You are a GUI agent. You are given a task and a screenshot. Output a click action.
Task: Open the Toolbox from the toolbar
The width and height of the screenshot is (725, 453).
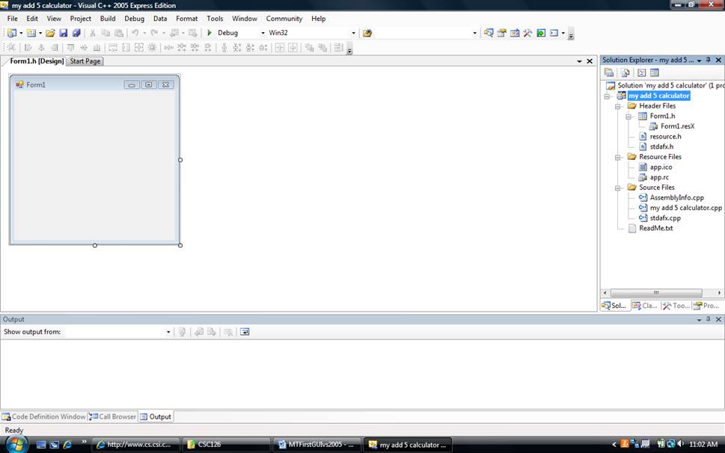coord(527,33)
